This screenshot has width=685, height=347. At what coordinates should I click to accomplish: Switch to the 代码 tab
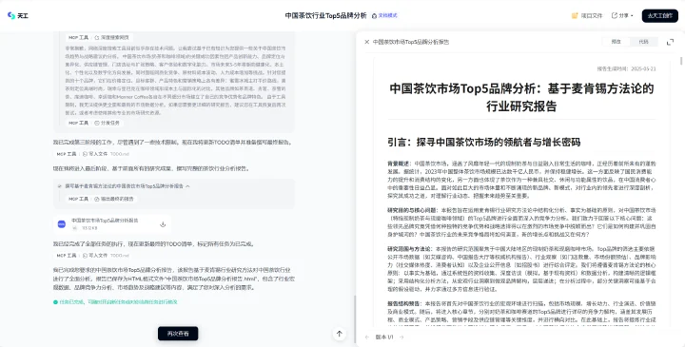coord(643,42)
